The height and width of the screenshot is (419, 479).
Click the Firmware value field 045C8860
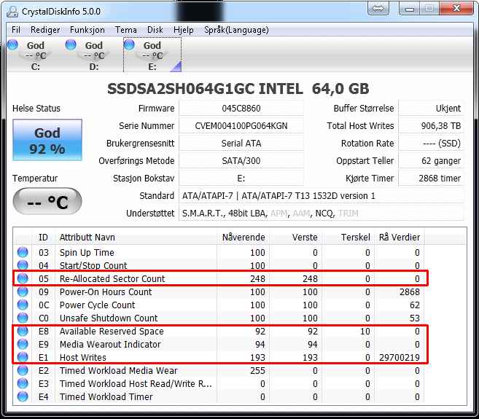[x=241, y=109]
